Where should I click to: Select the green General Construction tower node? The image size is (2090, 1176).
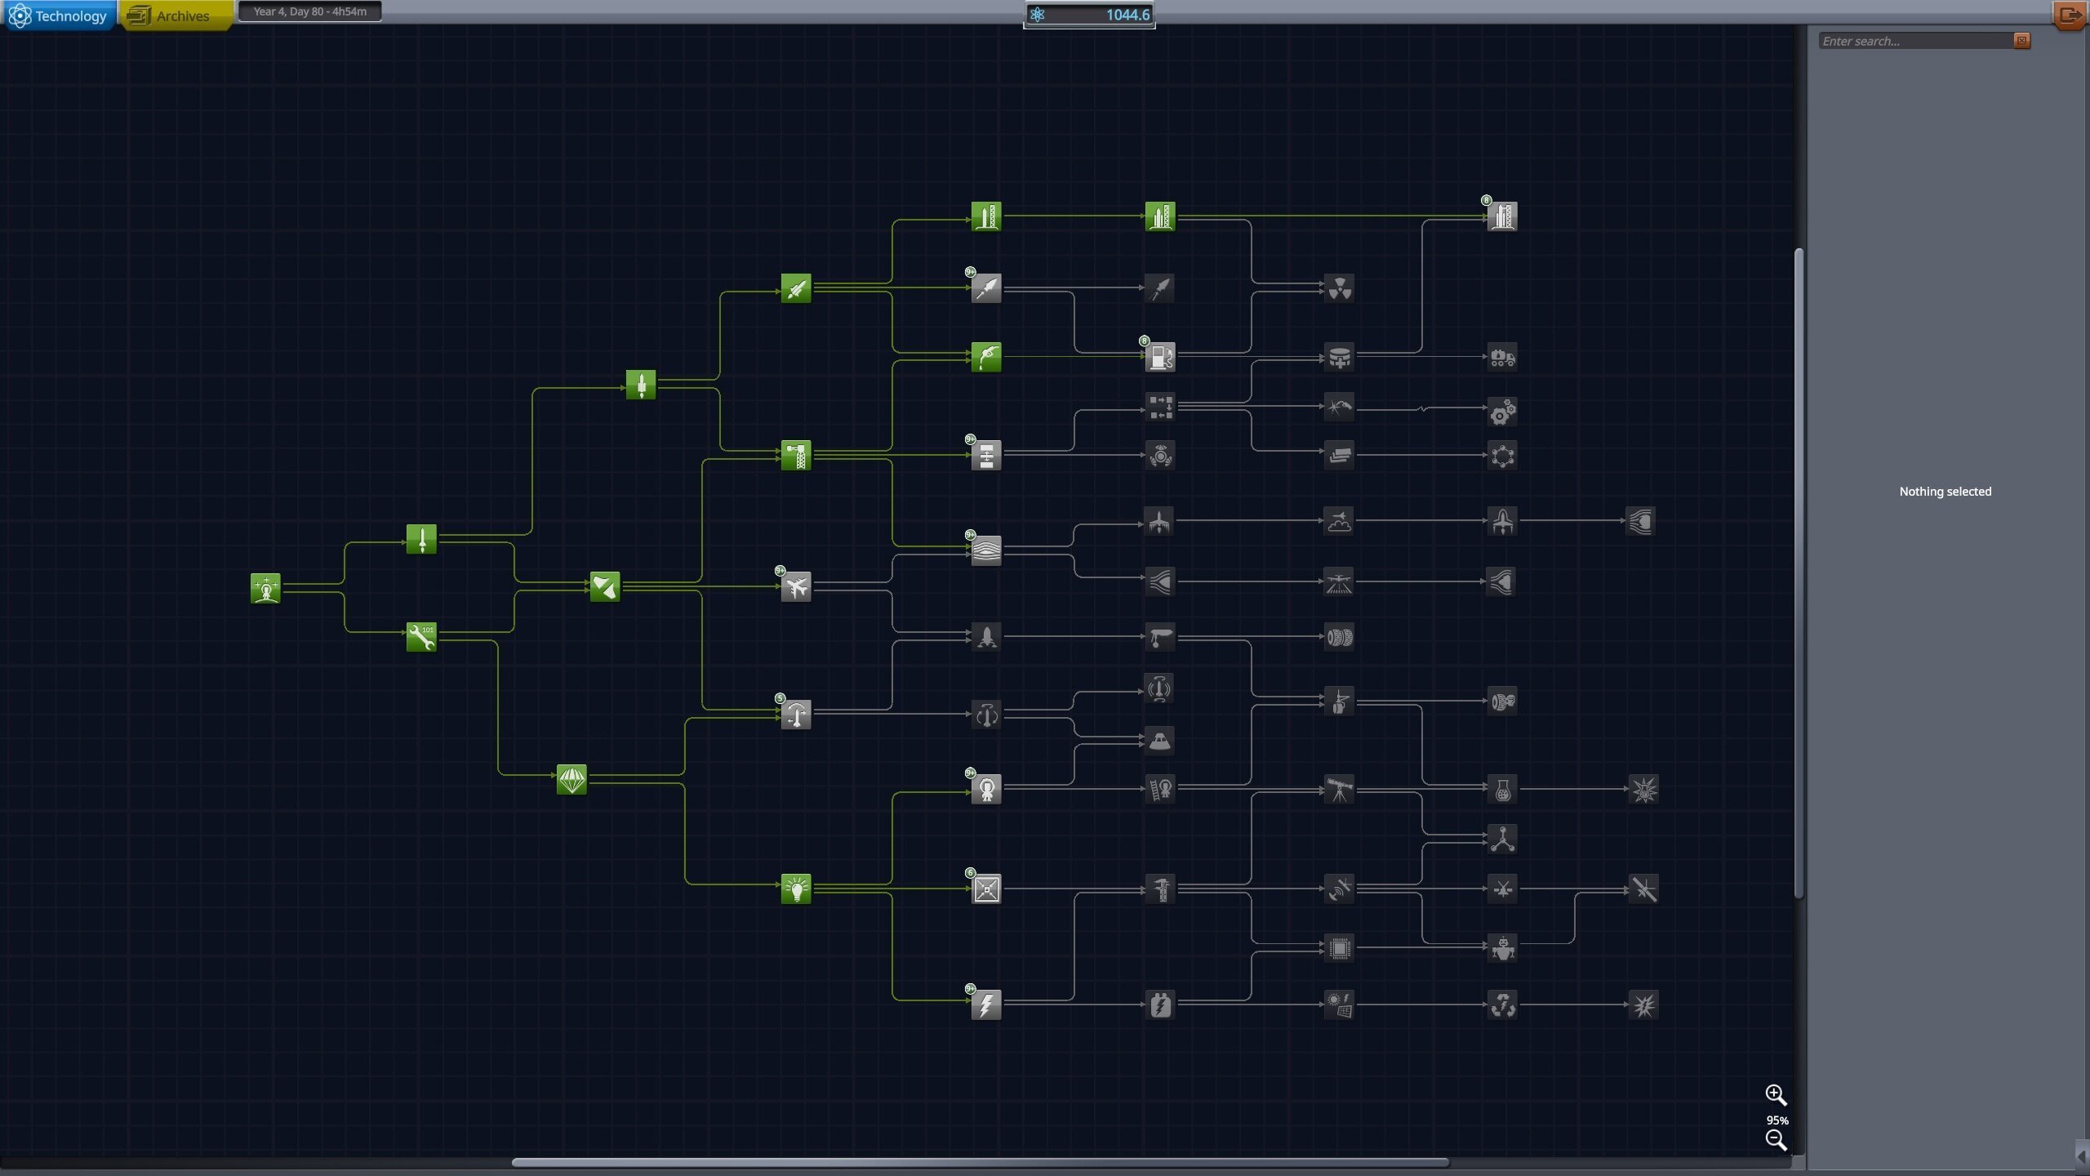click(796, 455)
